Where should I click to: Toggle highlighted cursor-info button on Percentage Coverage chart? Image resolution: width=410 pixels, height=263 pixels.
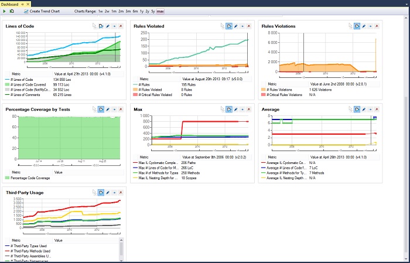pos(101,109)
